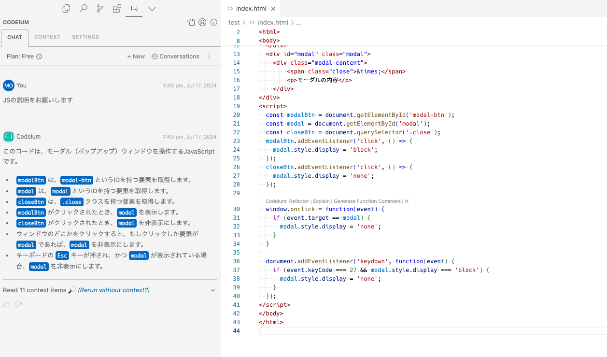Screen dimensions: 607x357
Task: Click Explain in the Codeium inline actions
Action: 321,201
